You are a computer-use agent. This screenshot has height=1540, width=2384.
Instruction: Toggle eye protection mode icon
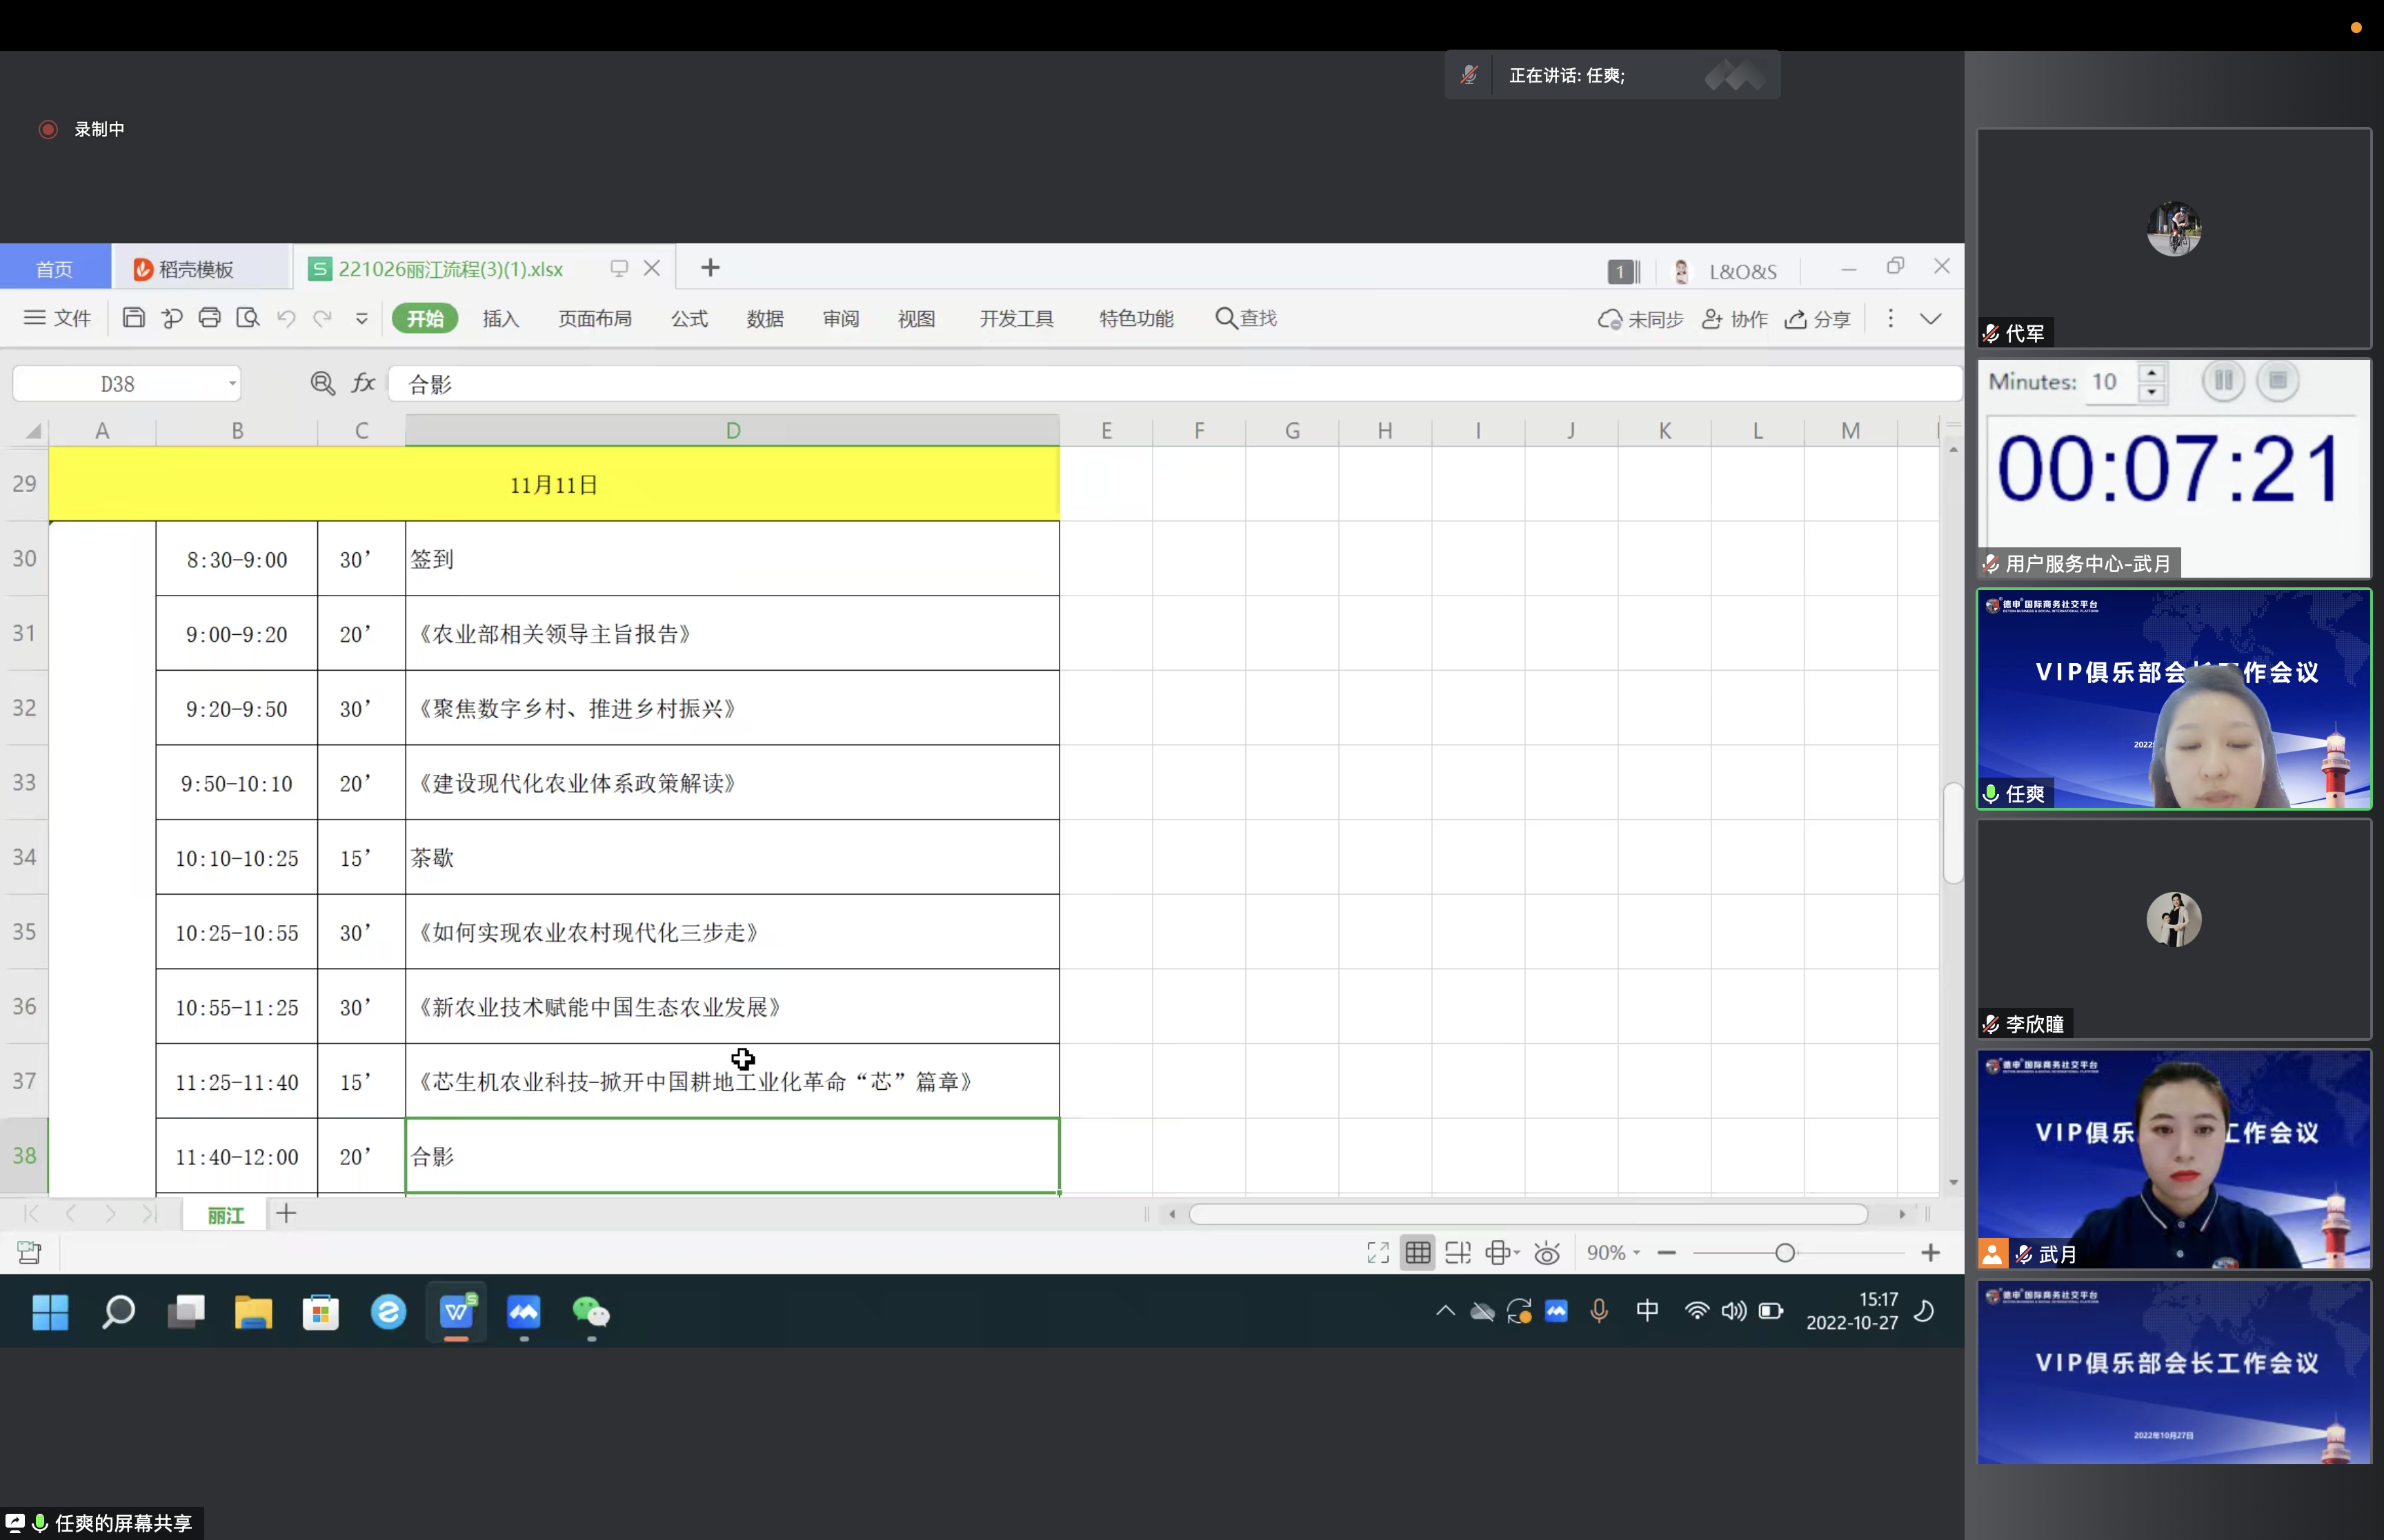point(1547,1253)
